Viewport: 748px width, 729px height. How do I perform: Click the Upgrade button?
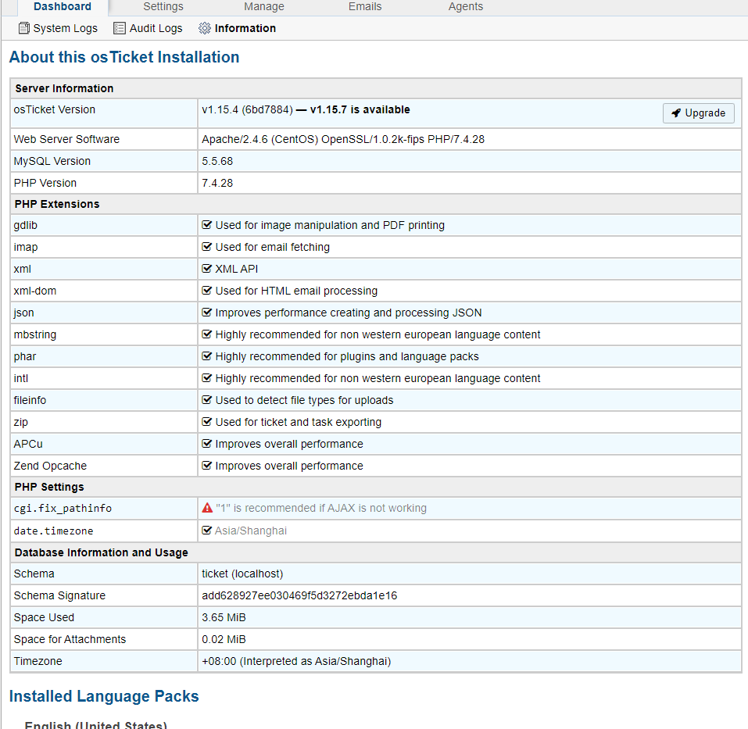pos(699,113)
